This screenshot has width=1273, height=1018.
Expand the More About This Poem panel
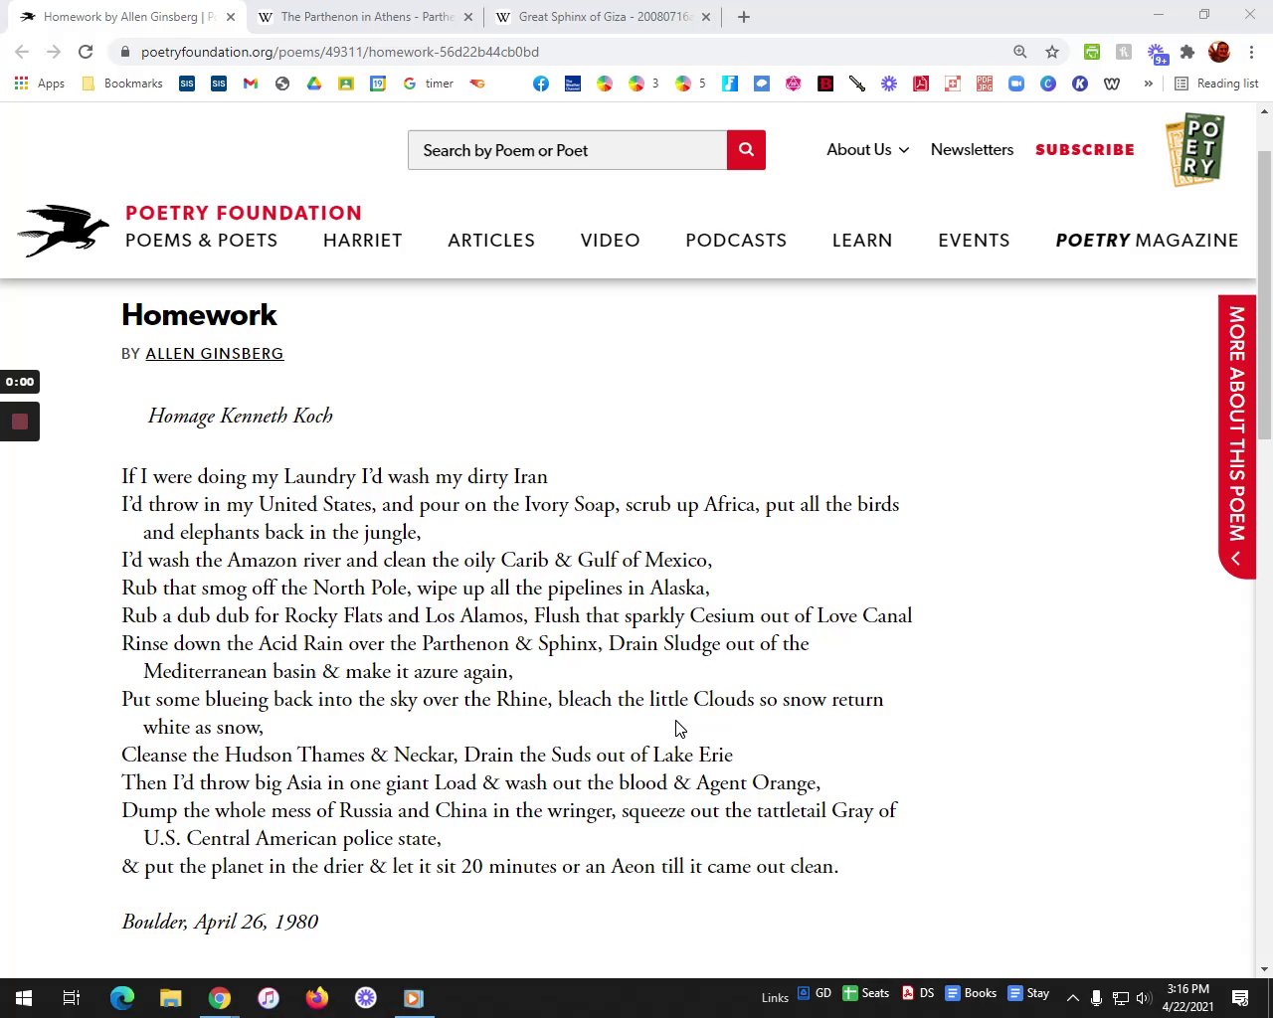1237,436
